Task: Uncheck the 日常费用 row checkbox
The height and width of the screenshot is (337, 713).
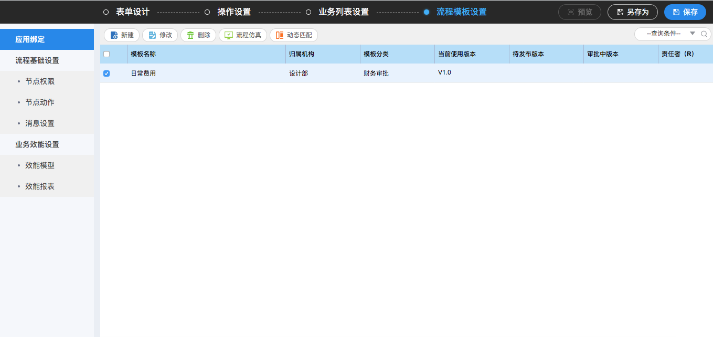Action: 107,73
